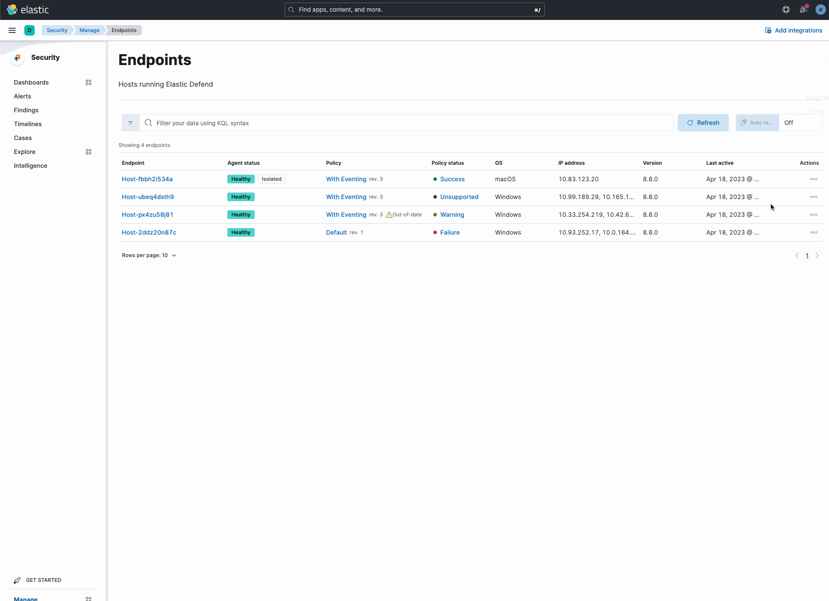Go to the previous results page
The width and height of the screenshot is (829, 601).
(x=796, y=255)
